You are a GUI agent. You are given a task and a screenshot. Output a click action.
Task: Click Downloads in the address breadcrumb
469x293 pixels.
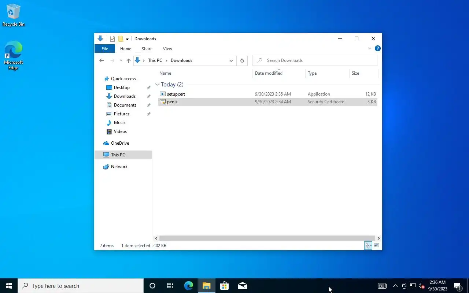tap(181, 60)
